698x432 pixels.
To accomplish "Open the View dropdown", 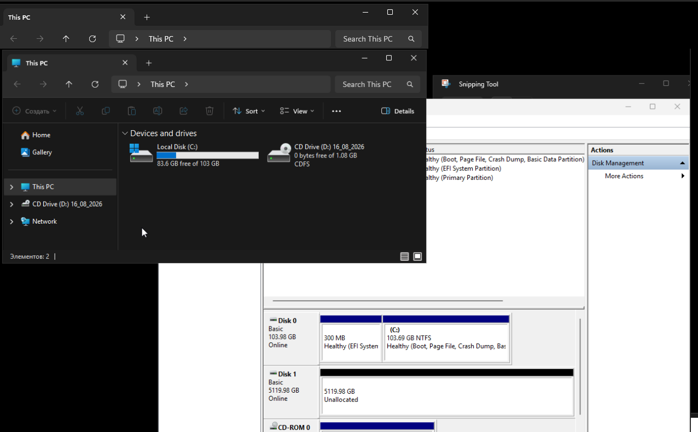I will click(x=297, y=111).
